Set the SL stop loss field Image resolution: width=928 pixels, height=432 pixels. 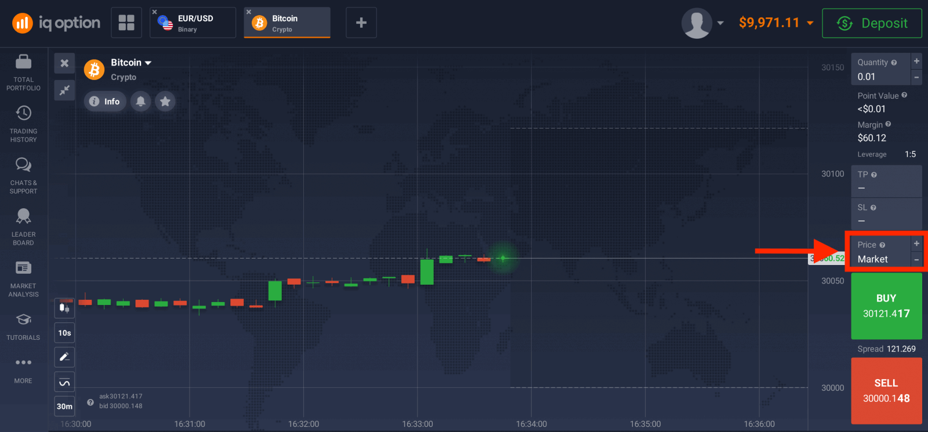pyautogui.click(x=886, y=214)
